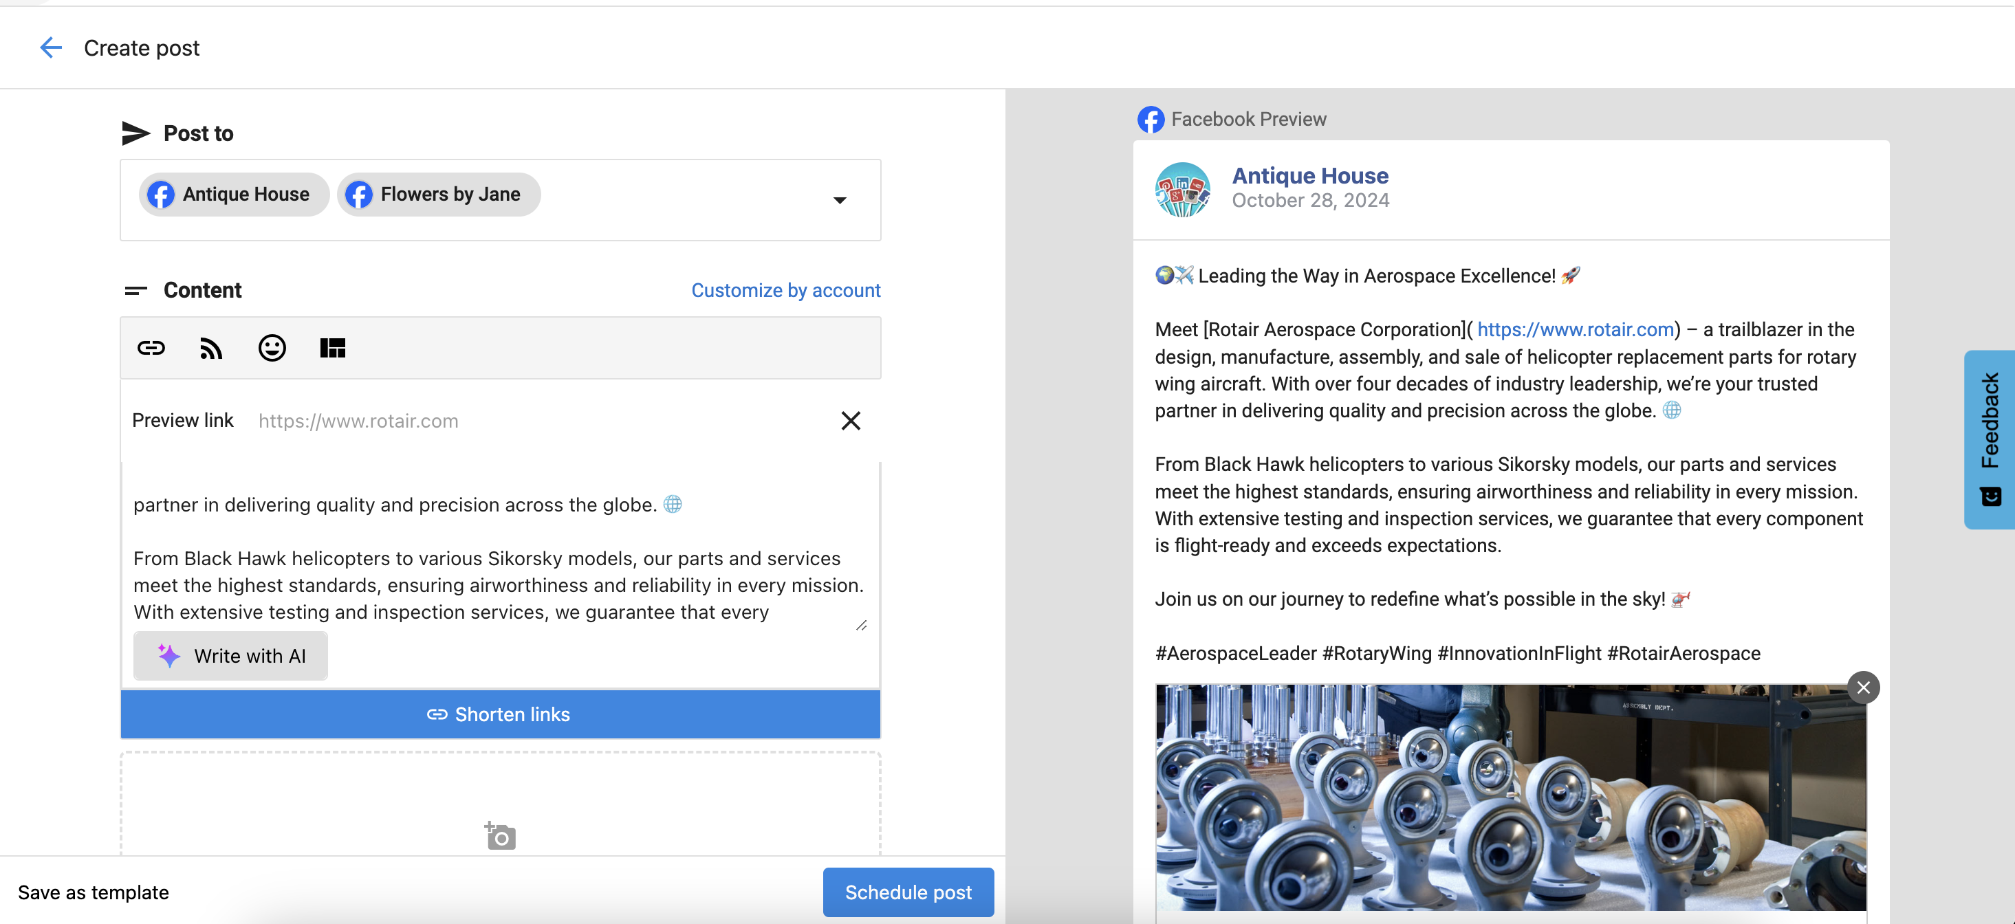Open the emoji picker smiley icon
Viewport: 2015px width, 924px height.
pyautogui.click(x=272, y=348)
